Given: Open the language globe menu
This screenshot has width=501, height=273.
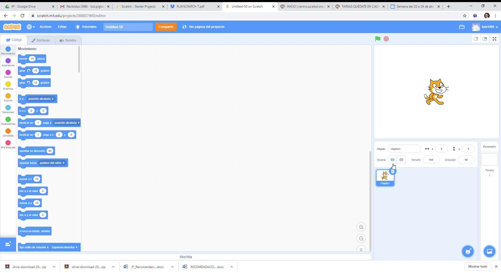Looking at the screenshot, I should pos(31,27).
